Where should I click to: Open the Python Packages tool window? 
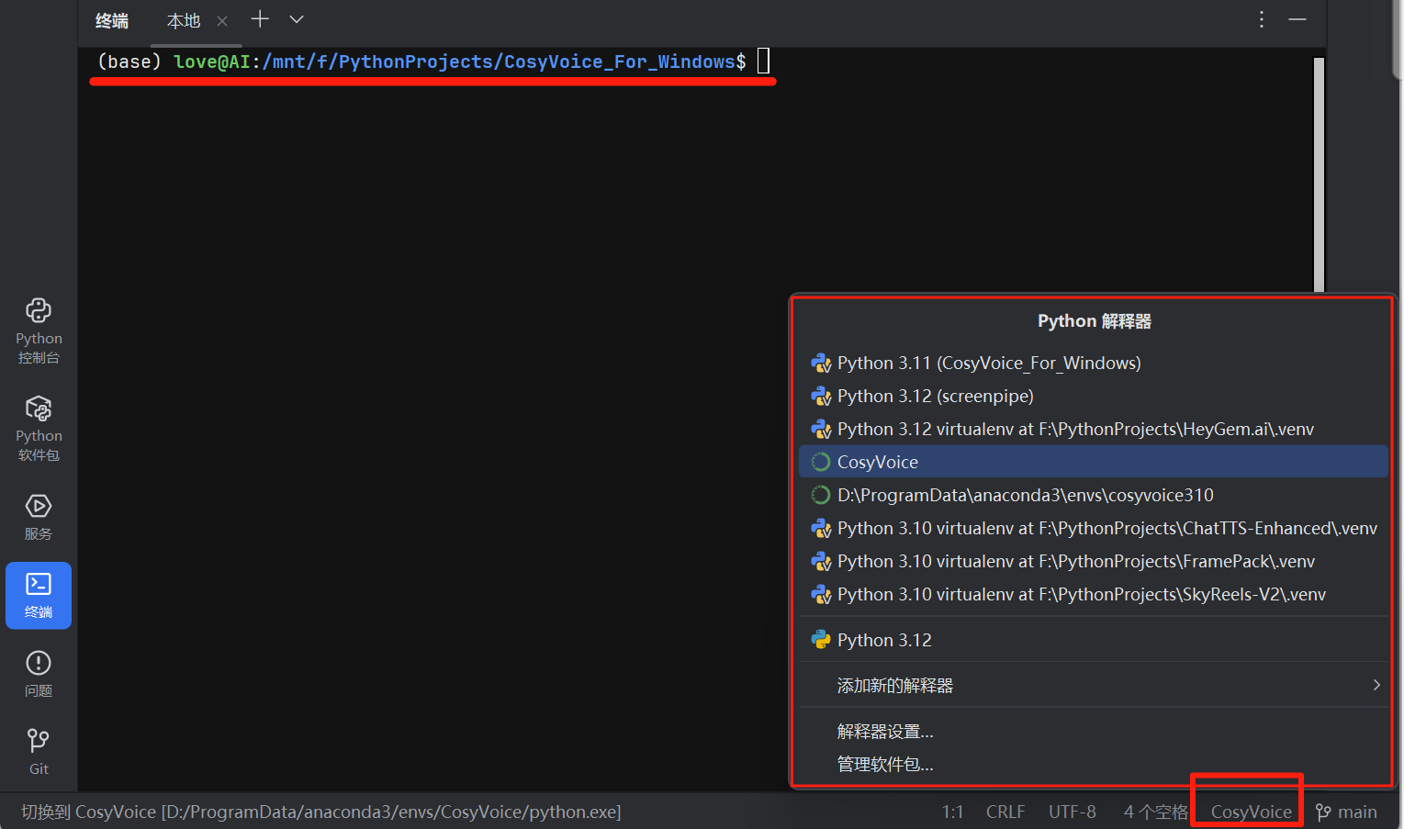(39, 428)
